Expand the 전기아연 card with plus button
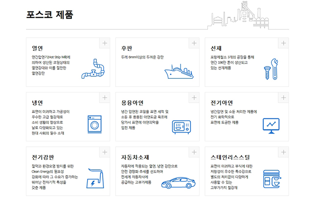Image resolution: width=313 pixels, height=199 pixels. tap(284, 98)
